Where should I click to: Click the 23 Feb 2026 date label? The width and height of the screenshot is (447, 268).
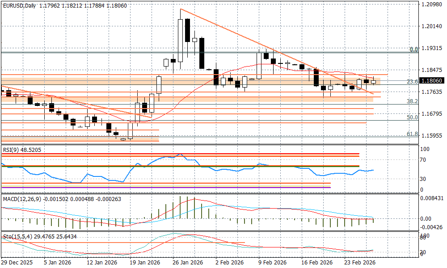click(359, 264)
